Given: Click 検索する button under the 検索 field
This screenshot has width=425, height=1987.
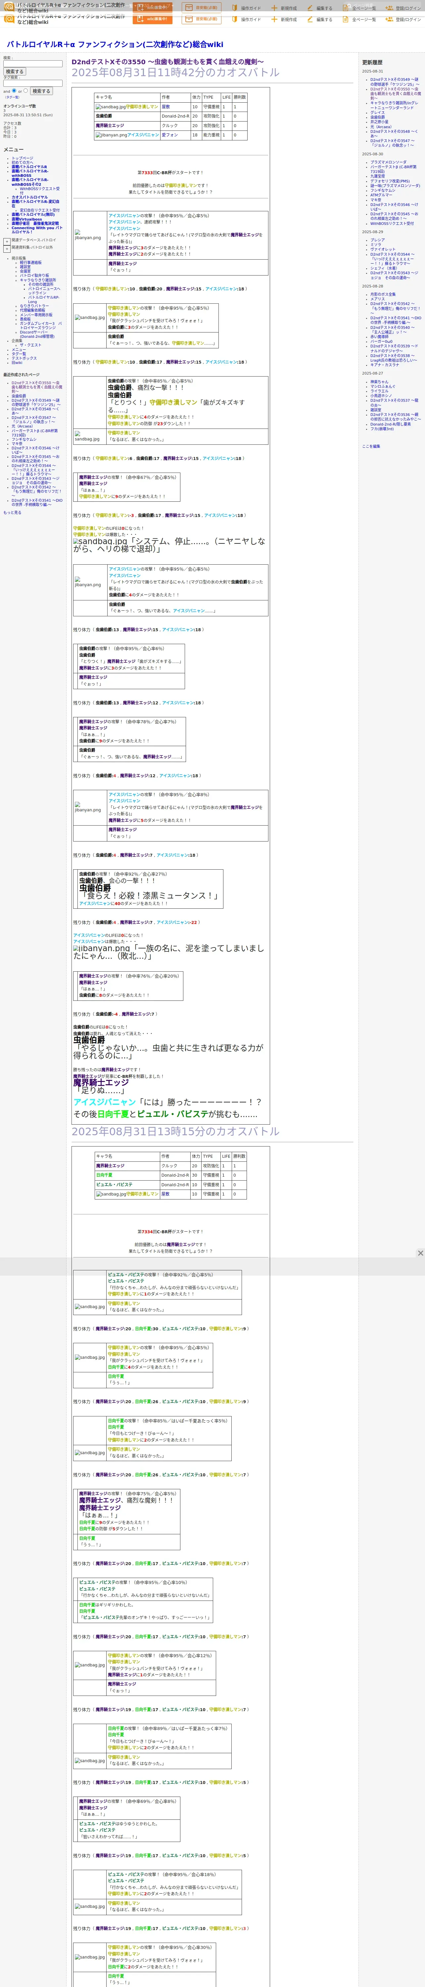Looking at the screenshot, I should point(15,72).
